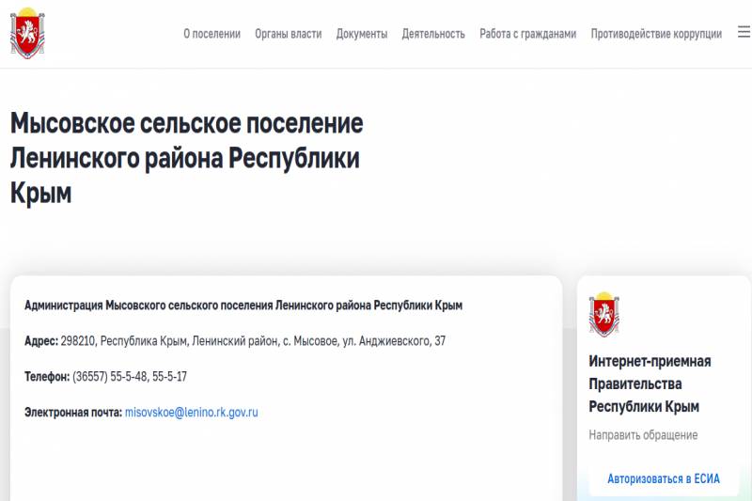
Task: Click the Электронная почта label
Action: click(73, 412)
